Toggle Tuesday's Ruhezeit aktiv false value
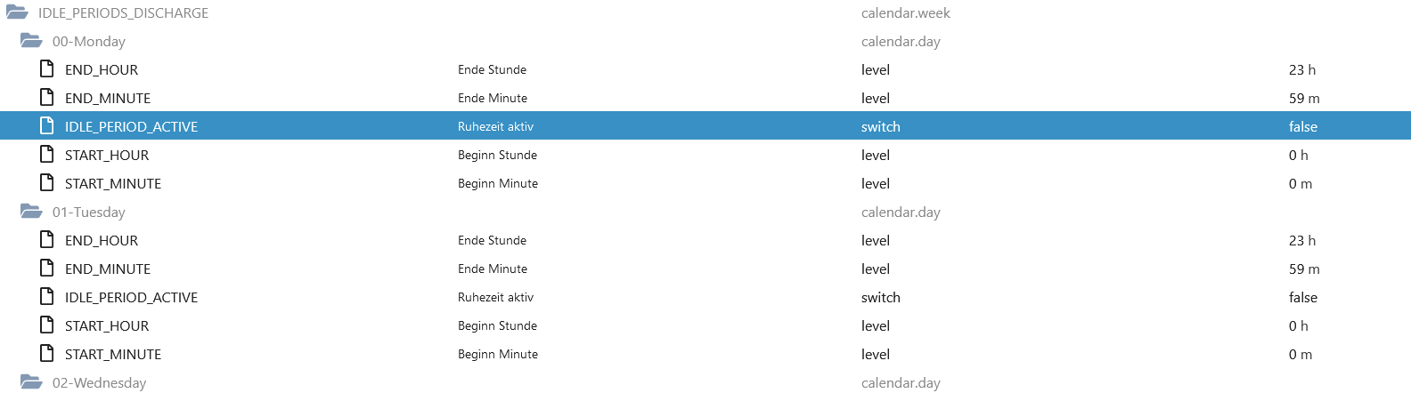The height and width of the screenshot is (393, 1411). click(x=1302, y=297)
